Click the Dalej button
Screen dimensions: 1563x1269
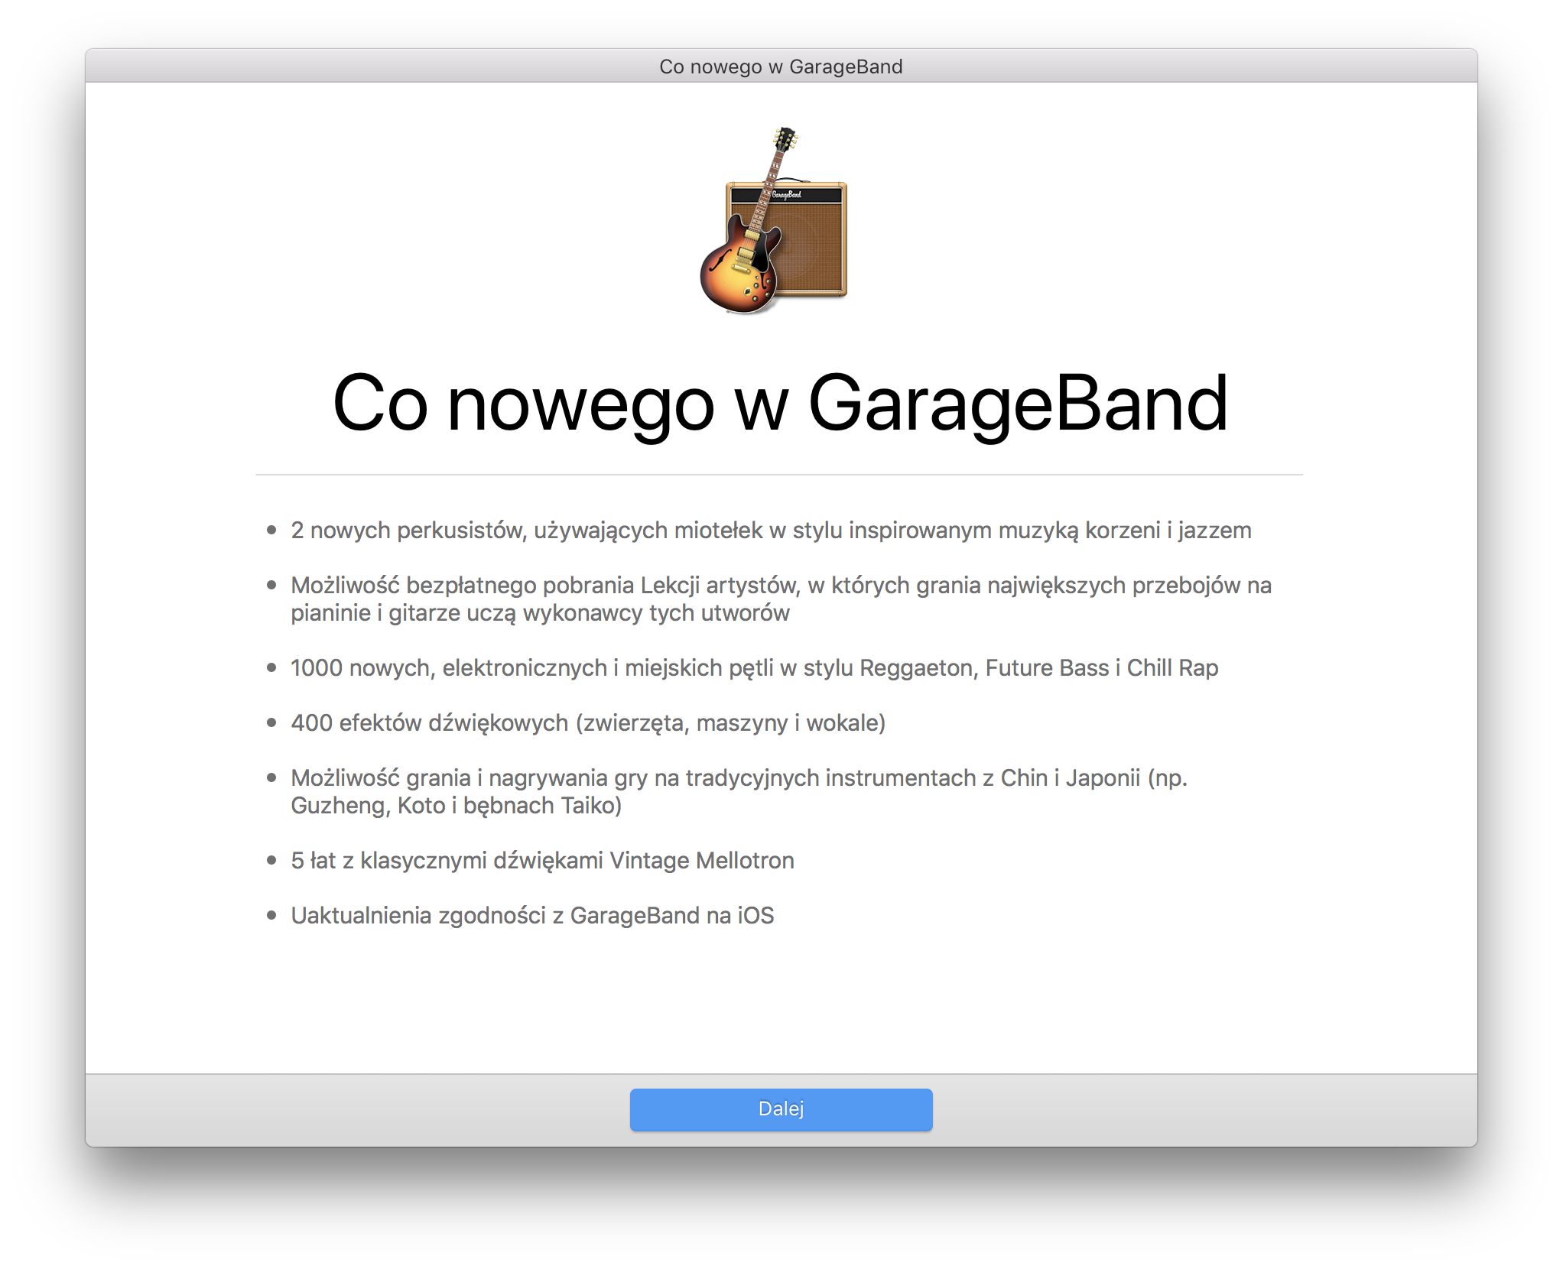(781, 1108)
